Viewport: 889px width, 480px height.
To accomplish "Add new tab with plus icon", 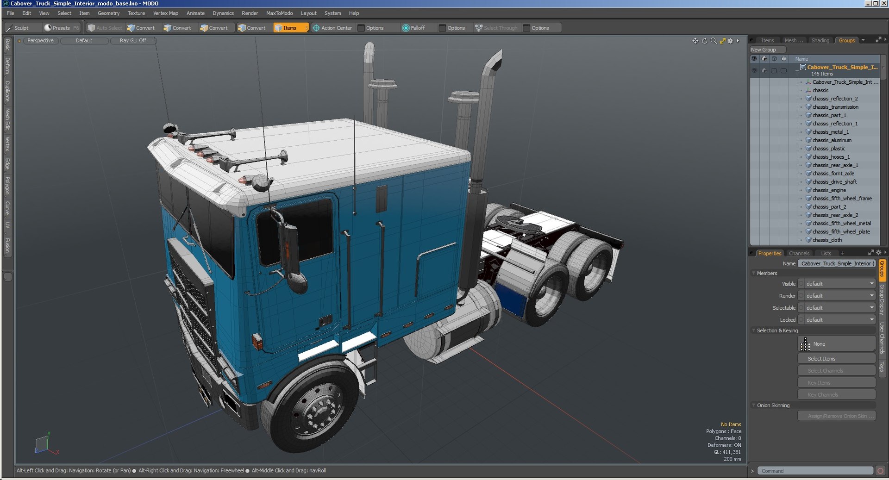I will (x=843, y=253).
